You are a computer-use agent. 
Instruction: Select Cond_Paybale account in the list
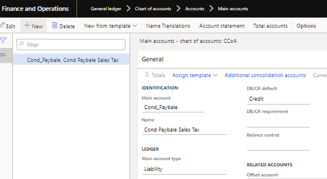click(73, 60)
